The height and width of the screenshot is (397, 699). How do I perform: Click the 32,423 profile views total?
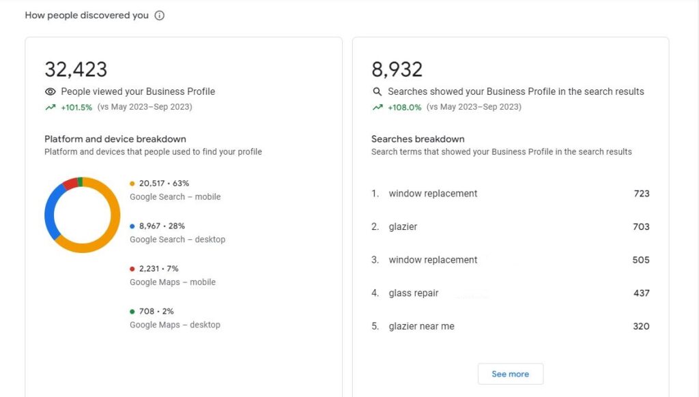click(76, 70)
